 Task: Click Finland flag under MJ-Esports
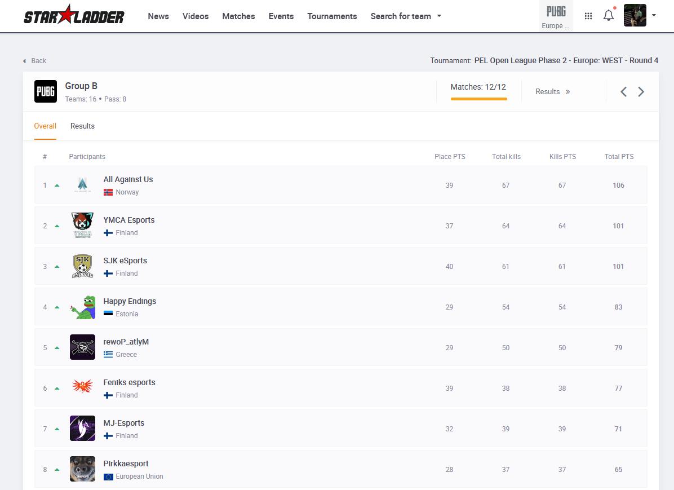(108, 436)
